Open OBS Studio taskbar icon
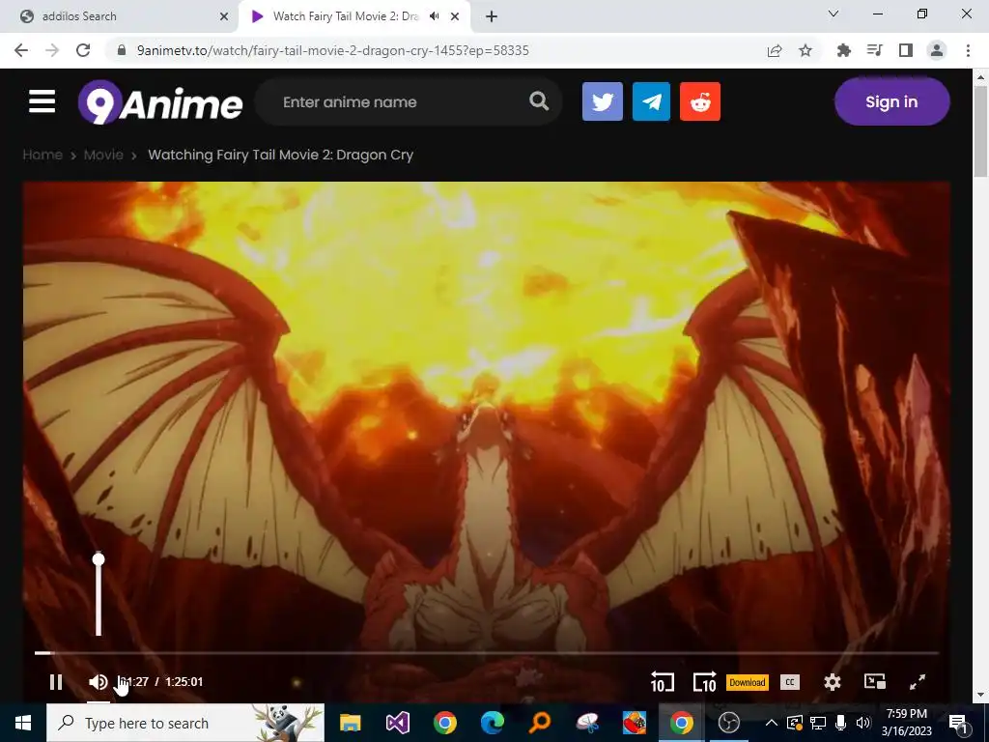 click(x=728, y=723)
